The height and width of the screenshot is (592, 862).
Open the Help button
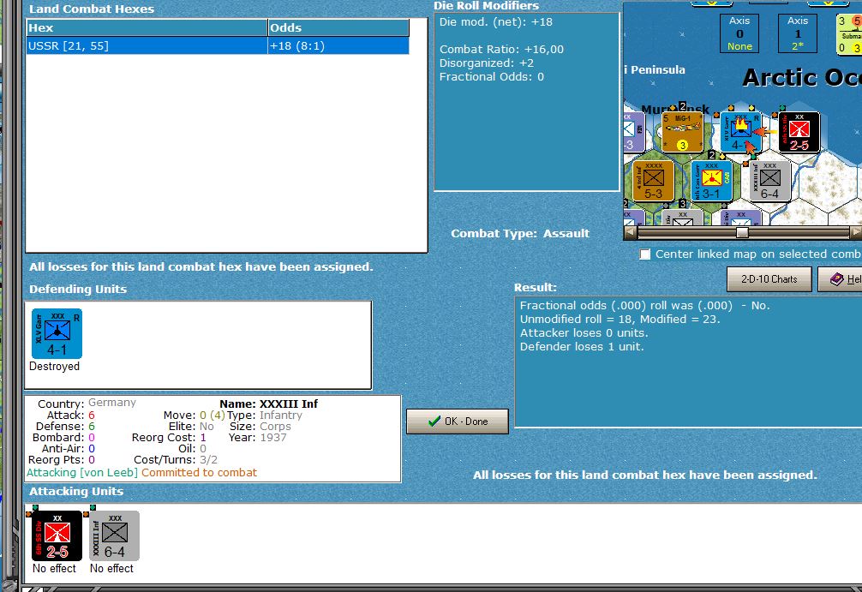[840, 279]
